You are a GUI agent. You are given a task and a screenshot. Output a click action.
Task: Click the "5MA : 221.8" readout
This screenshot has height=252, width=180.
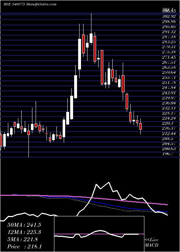tap(22, 239)
